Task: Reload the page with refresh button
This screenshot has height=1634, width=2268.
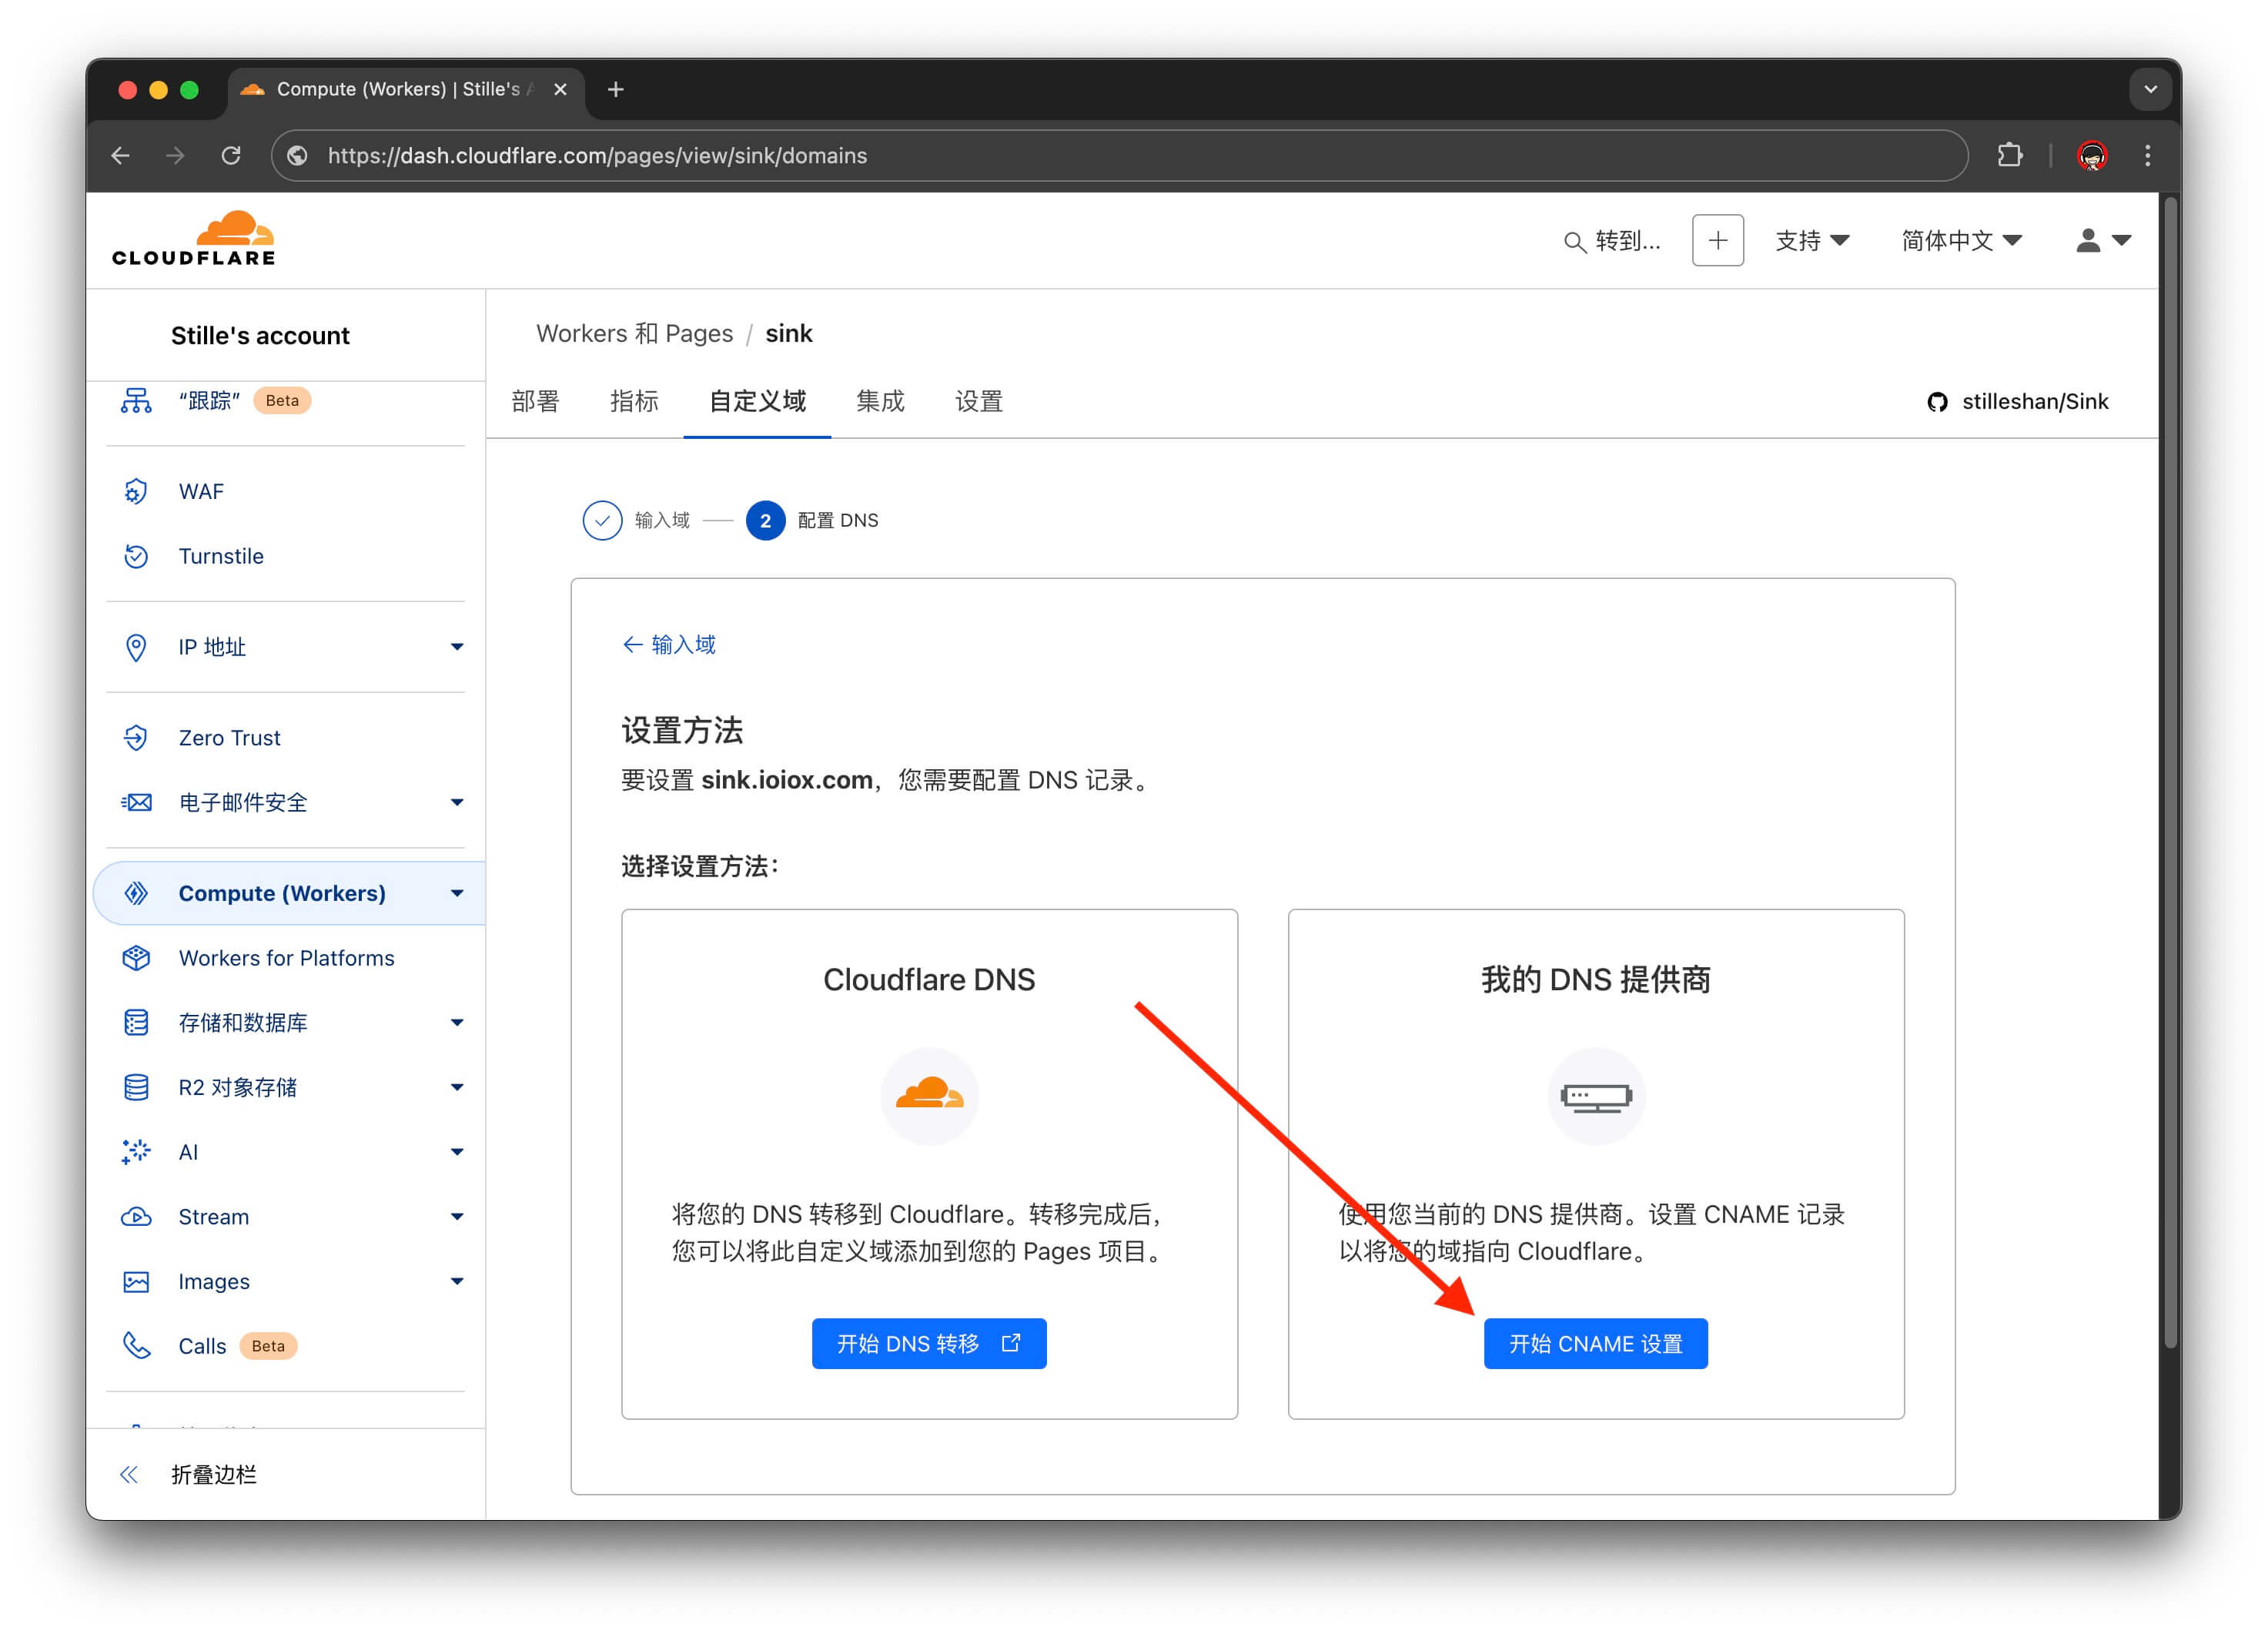Action: pyautogui.click(x=231, y=155)
